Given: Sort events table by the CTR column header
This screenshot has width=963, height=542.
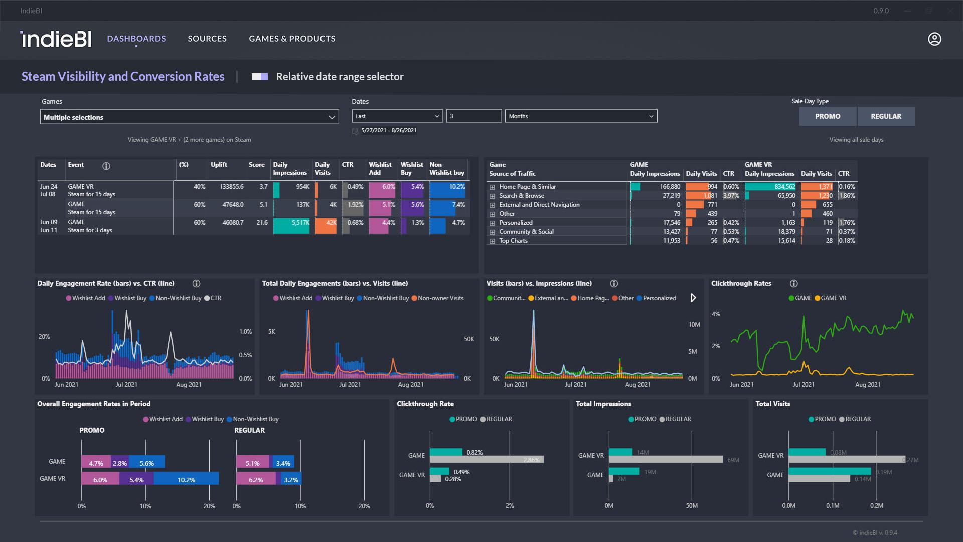Looking at the screenshot, I should [348, 165].
